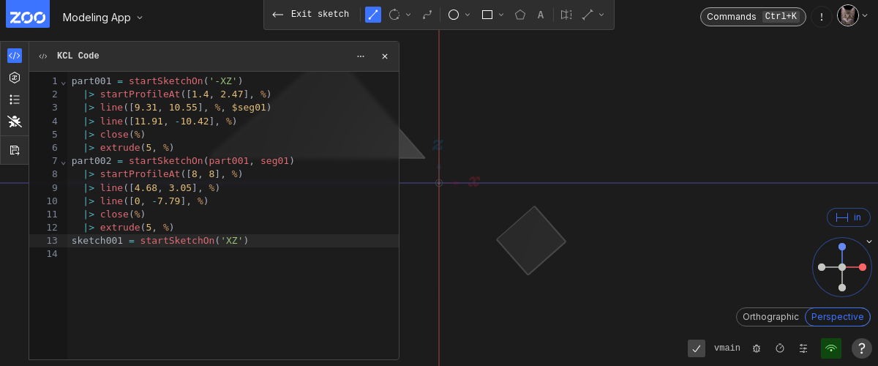Pick the Text tool in toolbar
Screen dimensions: 878x366
pos(541,15)
